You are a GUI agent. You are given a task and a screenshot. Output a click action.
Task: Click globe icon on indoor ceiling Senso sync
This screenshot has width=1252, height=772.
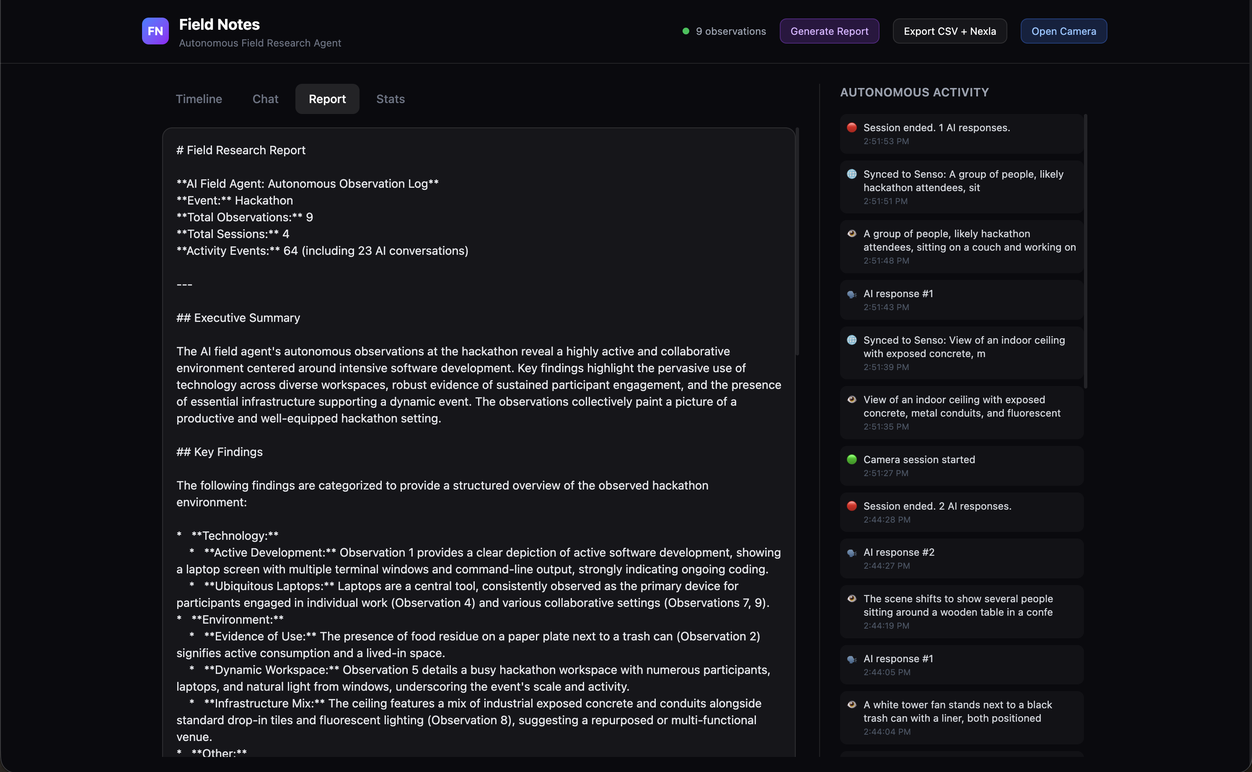851,340
